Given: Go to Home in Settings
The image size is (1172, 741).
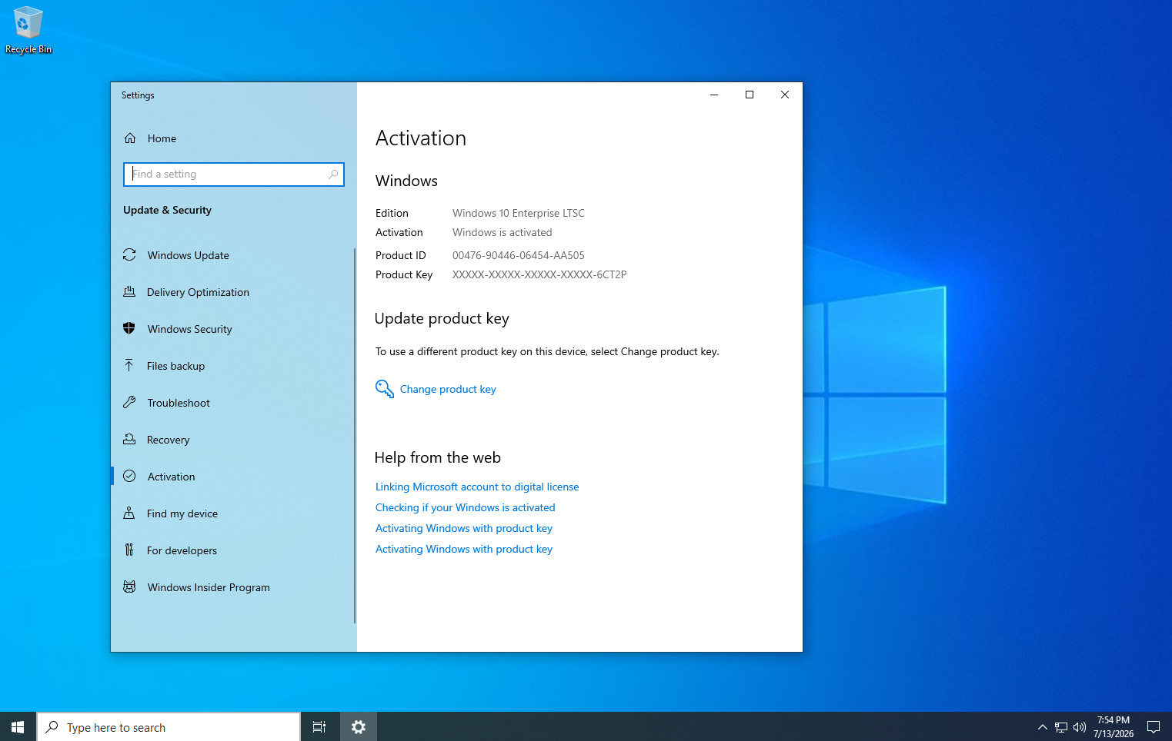Looking at the screenshot, I should pyautogui.click(x=232, y=138).
